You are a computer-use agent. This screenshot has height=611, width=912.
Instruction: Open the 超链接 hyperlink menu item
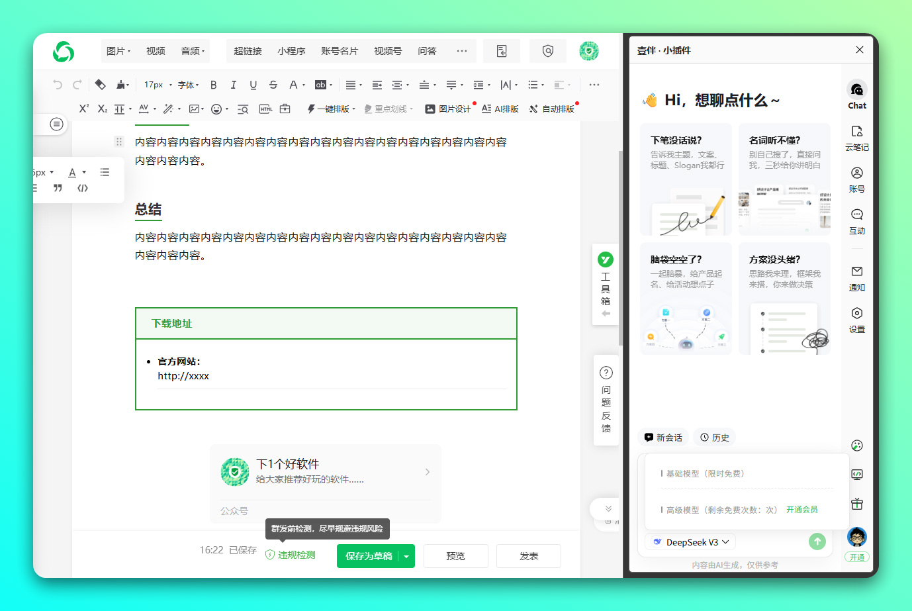click(x=248, y=51)
